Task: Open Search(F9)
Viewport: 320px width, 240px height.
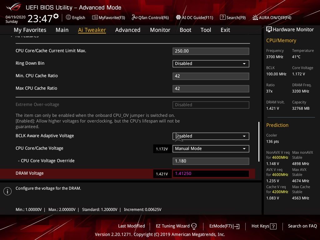Action: tap(233, 17)
